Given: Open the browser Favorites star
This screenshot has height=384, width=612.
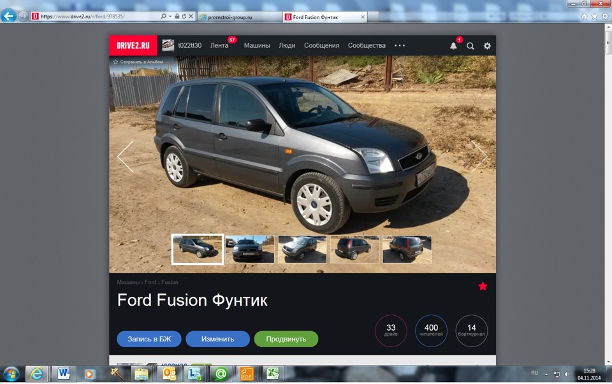Looking at the screenshot, I should [594, 17].
